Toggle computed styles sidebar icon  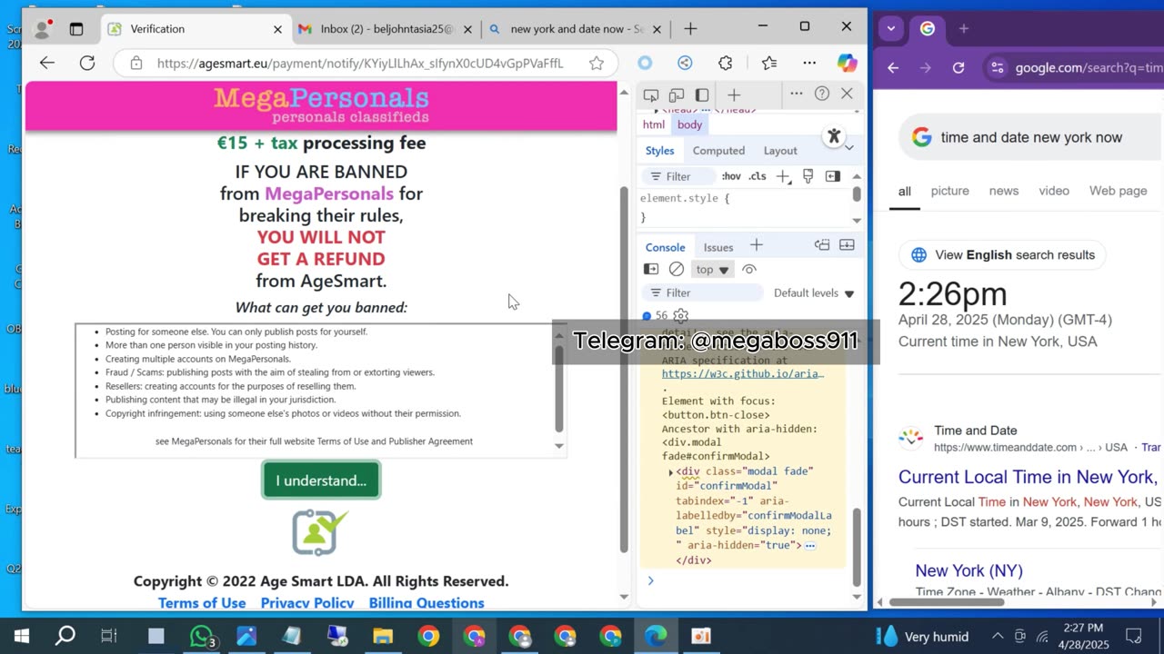833,176
